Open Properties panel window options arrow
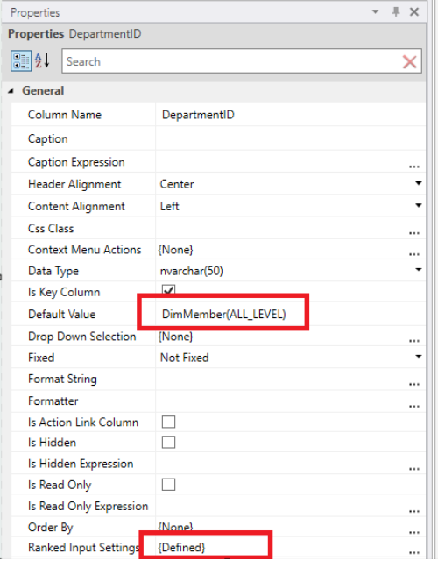 pos(375,11)
